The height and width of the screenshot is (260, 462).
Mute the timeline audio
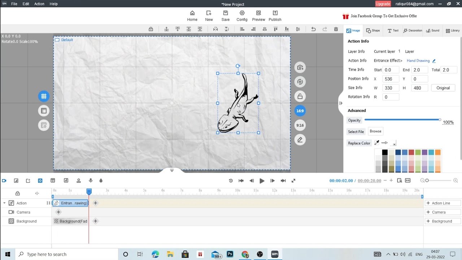click(37, 194)
